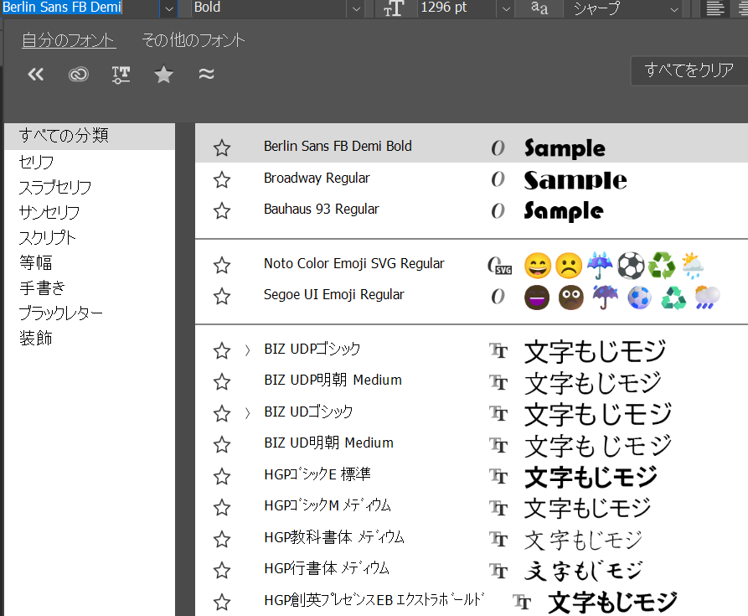Switch to その他のフォント tab
Screen dimensions: 748x616
(x=193, y=40)
